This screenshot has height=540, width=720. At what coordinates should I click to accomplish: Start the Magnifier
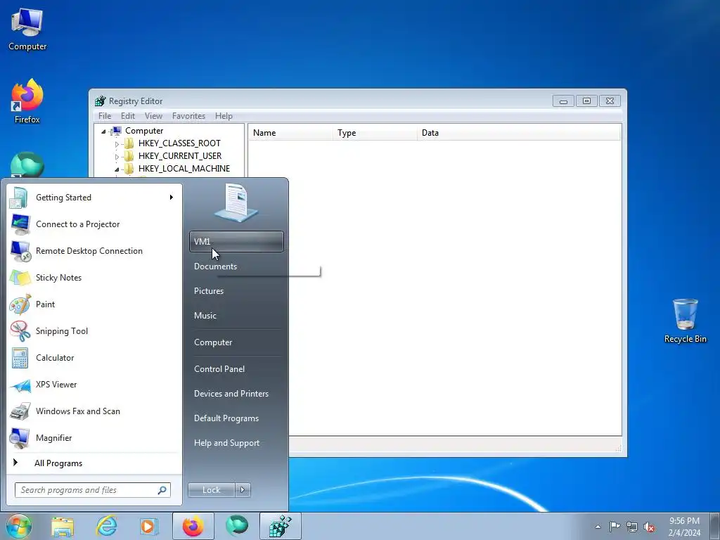click(94, 437)
